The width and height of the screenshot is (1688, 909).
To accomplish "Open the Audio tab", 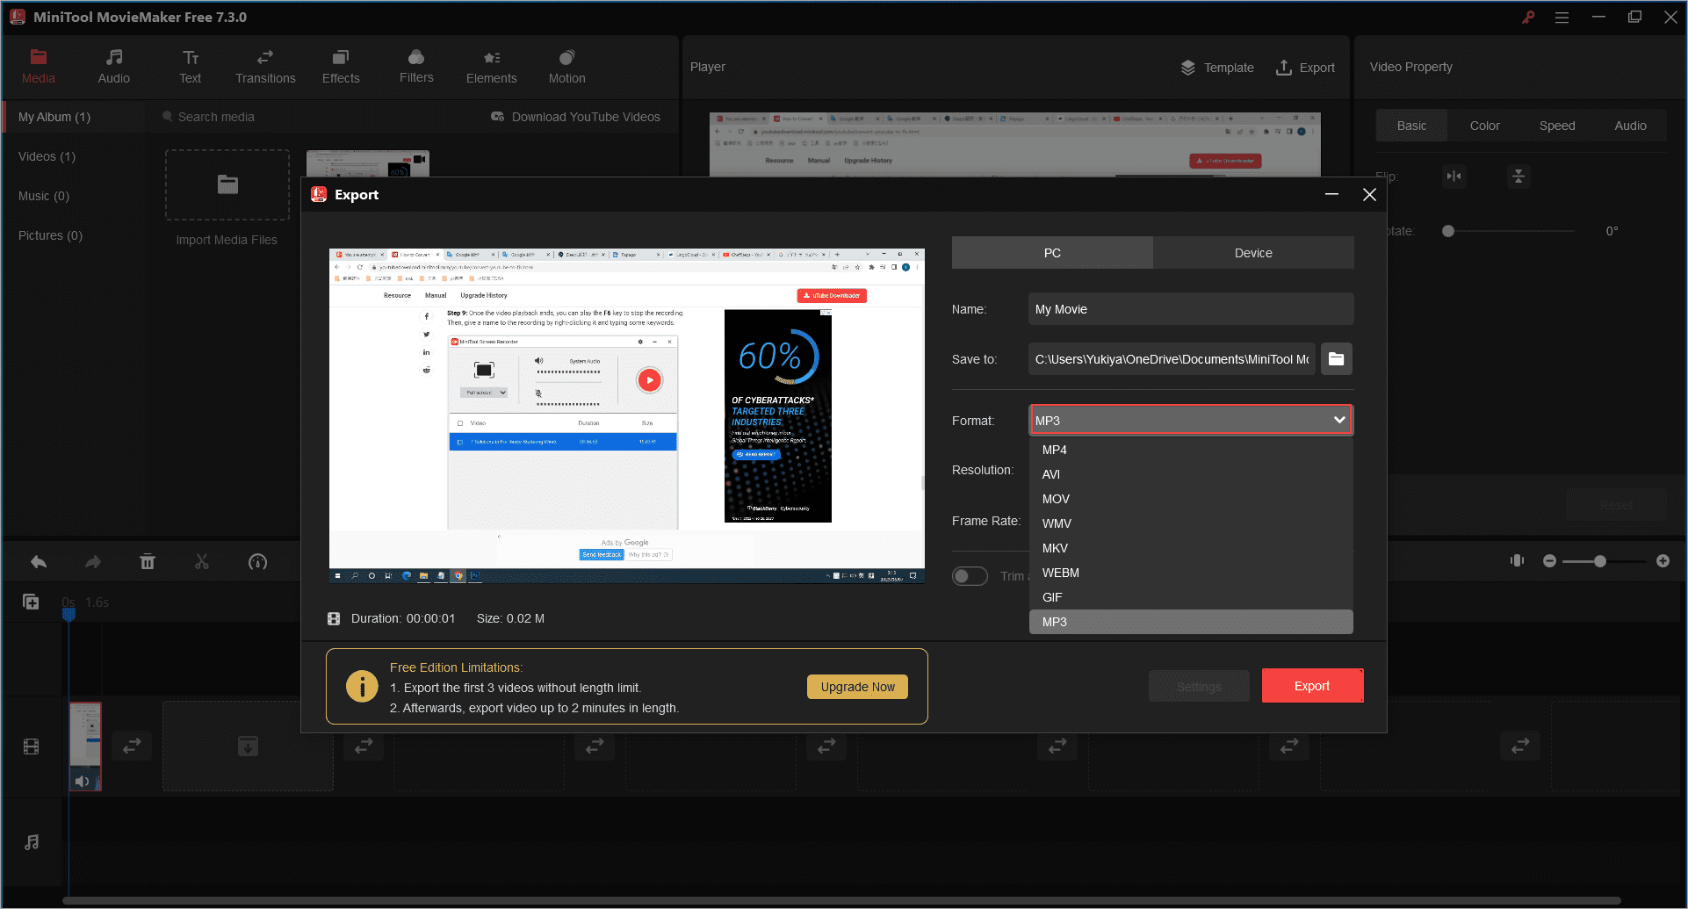I will 113,67.
